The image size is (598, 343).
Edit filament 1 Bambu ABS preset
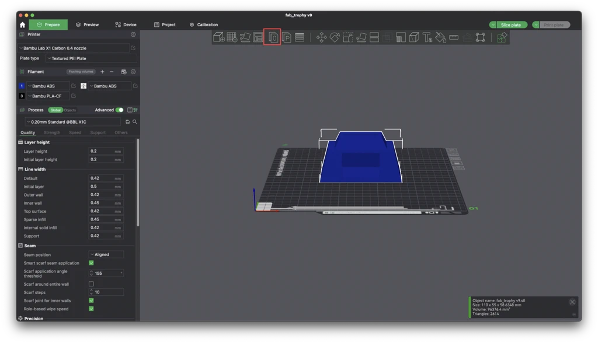coord(74,86)
